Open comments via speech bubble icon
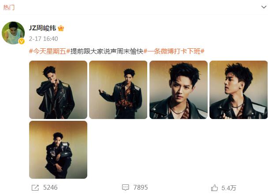276x195 pixels. (126, 188)
